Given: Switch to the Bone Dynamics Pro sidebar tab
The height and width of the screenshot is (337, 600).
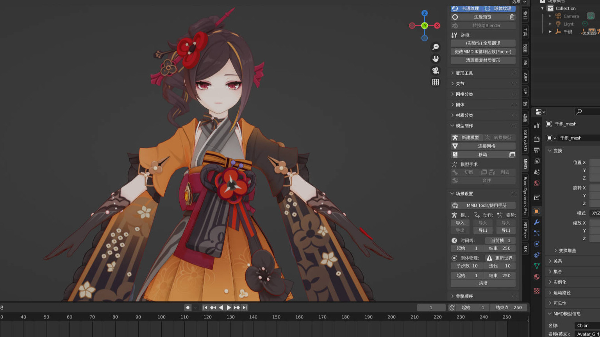Looking at the screenshot, I should (x=525, y=196).
